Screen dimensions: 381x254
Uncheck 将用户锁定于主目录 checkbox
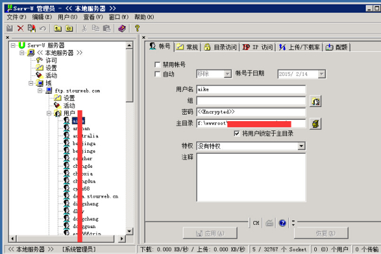[x=237, y=134]
